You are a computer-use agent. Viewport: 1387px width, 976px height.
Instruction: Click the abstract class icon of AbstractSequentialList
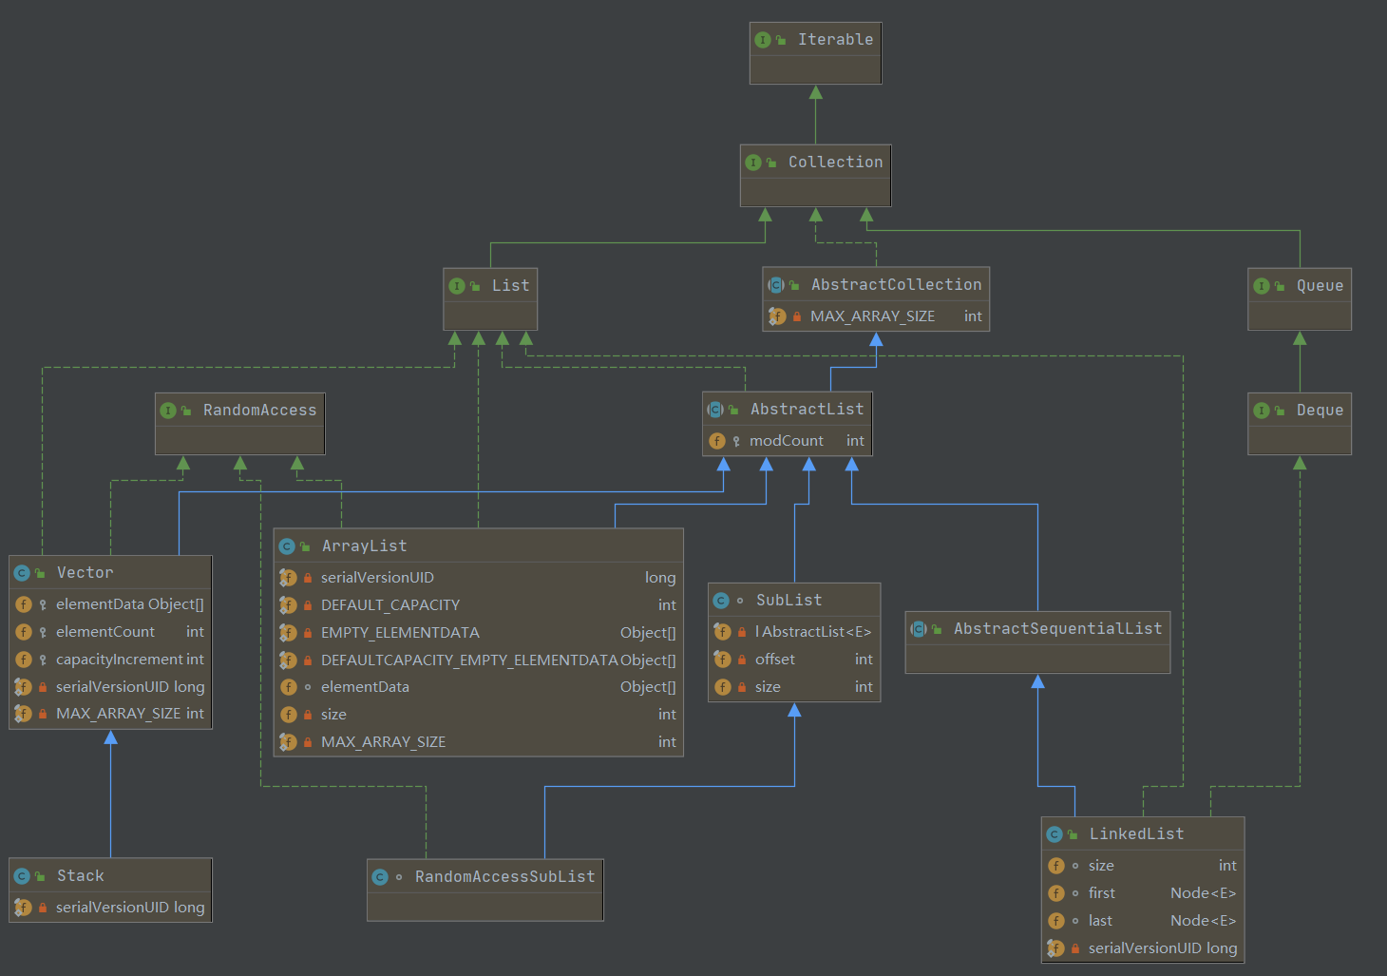coord(918,629)
